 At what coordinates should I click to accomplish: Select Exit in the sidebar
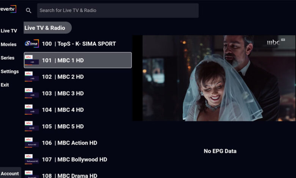[x=5, y=85]
